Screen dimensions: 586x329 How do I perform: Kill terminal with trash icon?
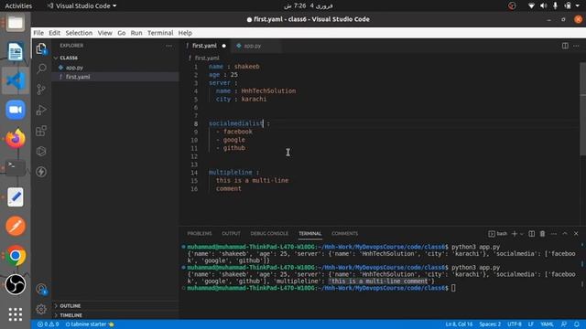coord(542,234)
